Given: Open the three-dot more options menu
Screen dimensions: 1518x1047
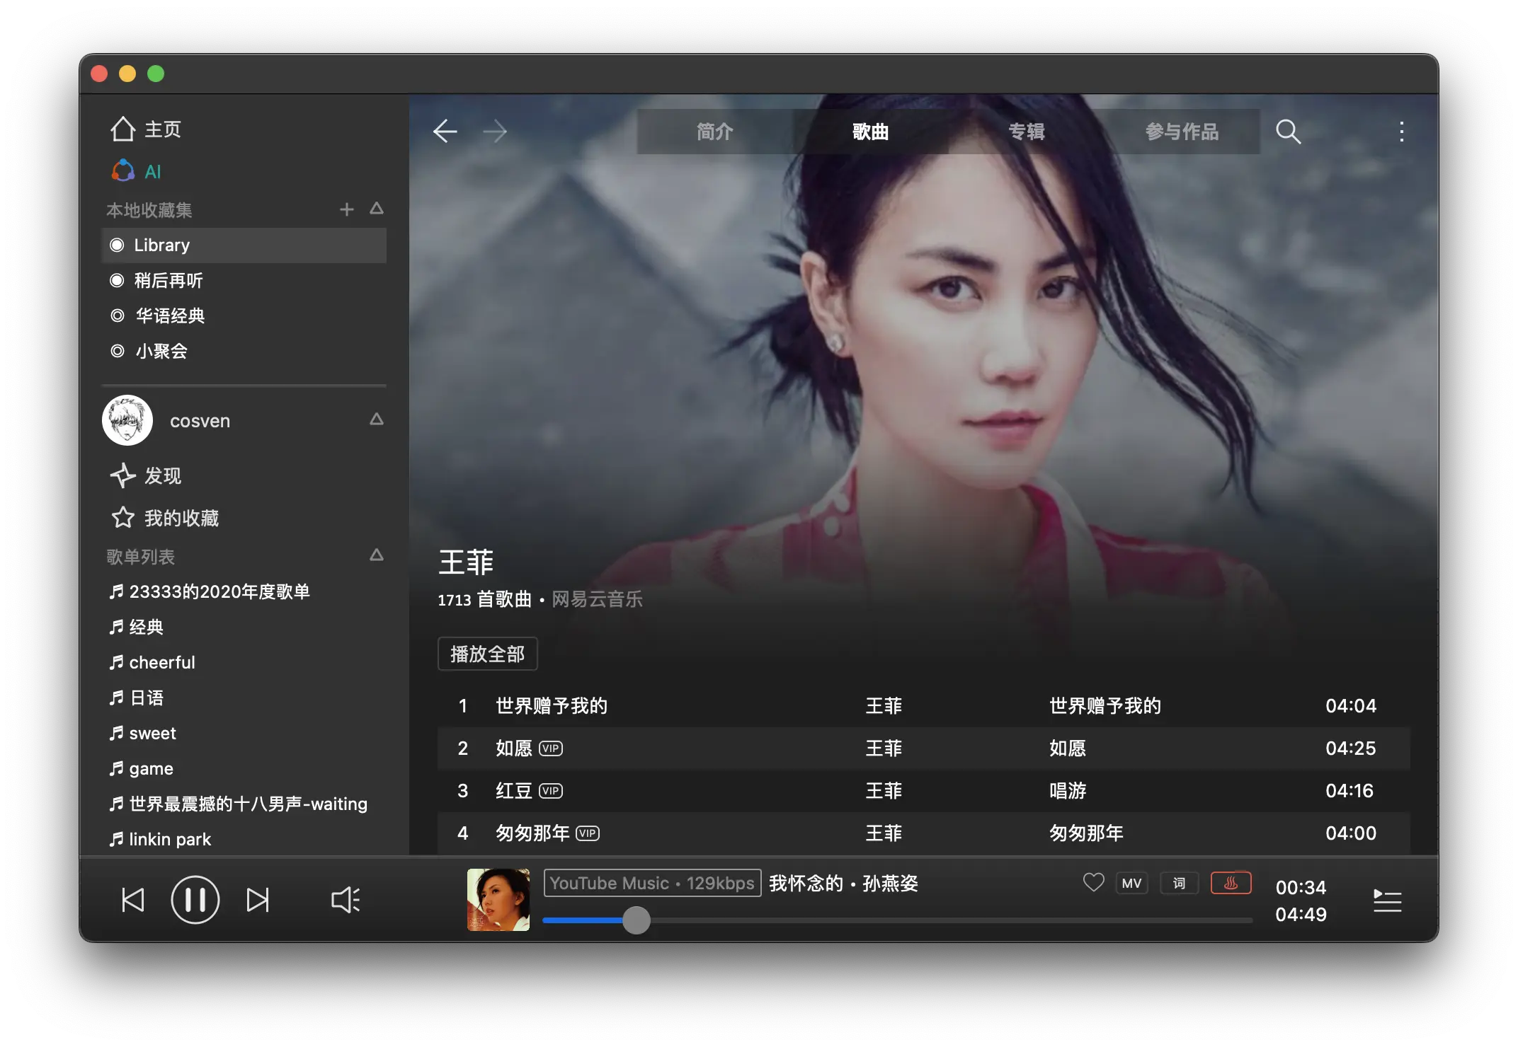Looking at the screenshot, I should tap(1401, 132).
